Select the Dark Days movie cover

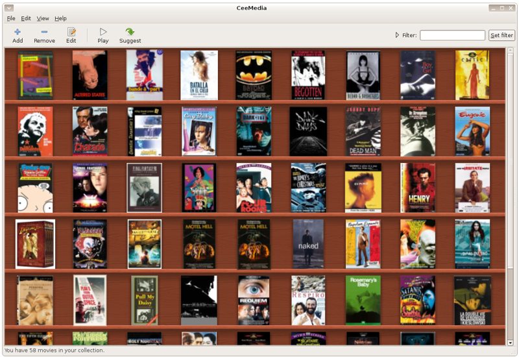pyautogui.click(x=308, y=131)
